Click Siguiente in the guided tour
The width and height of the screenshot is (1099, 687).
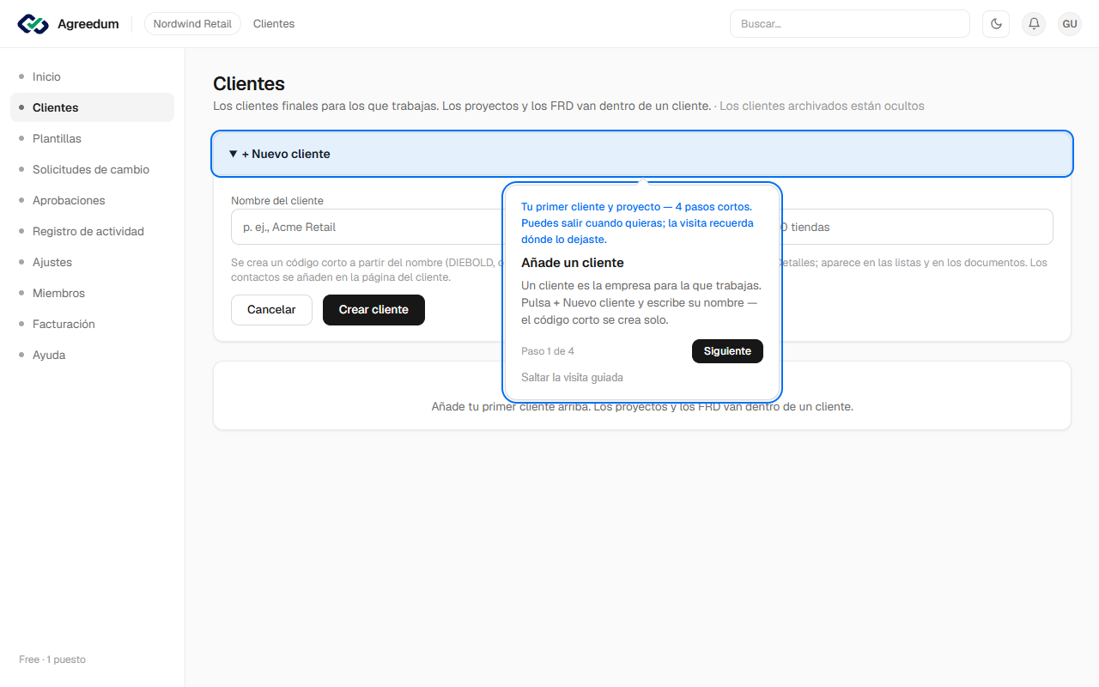[727, 351]
